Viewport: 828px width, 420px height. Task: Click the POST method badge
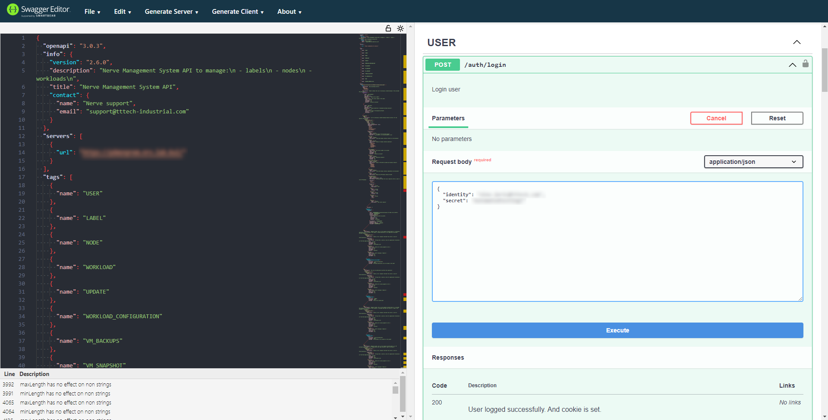click(x=442, y=65)
